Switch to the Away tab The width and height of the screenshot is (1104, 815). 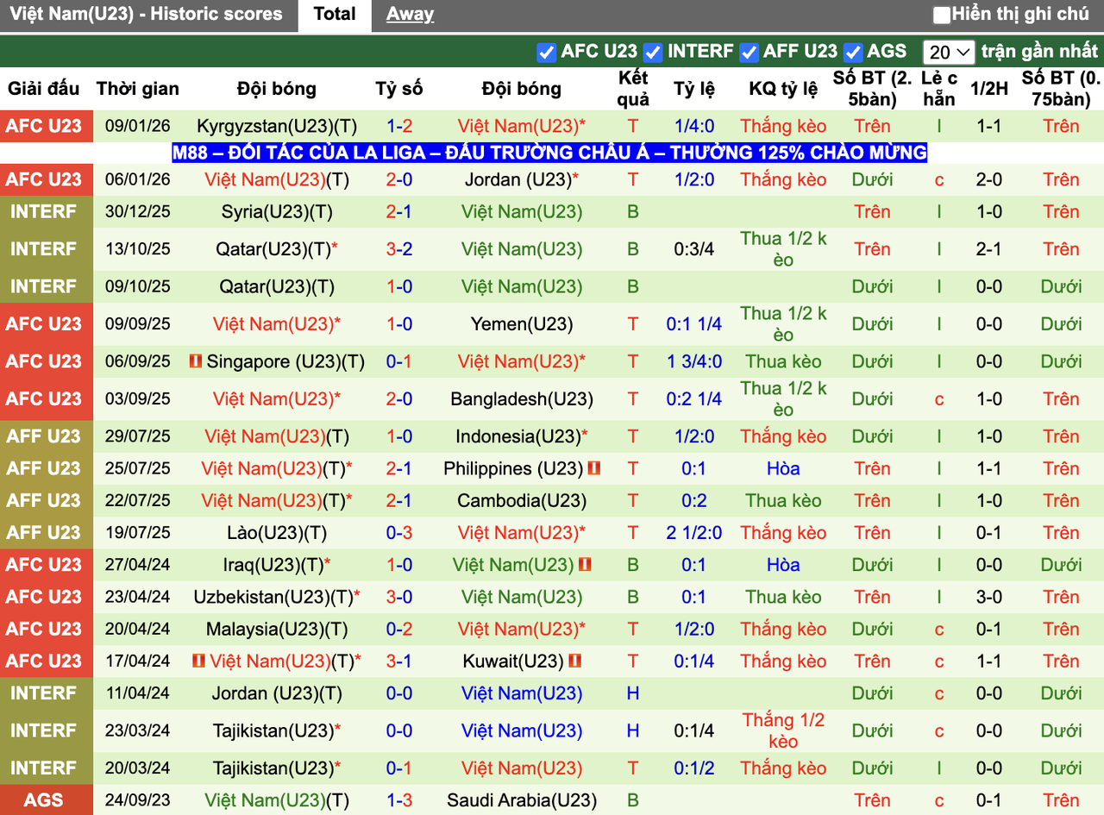tap(410, 14)
